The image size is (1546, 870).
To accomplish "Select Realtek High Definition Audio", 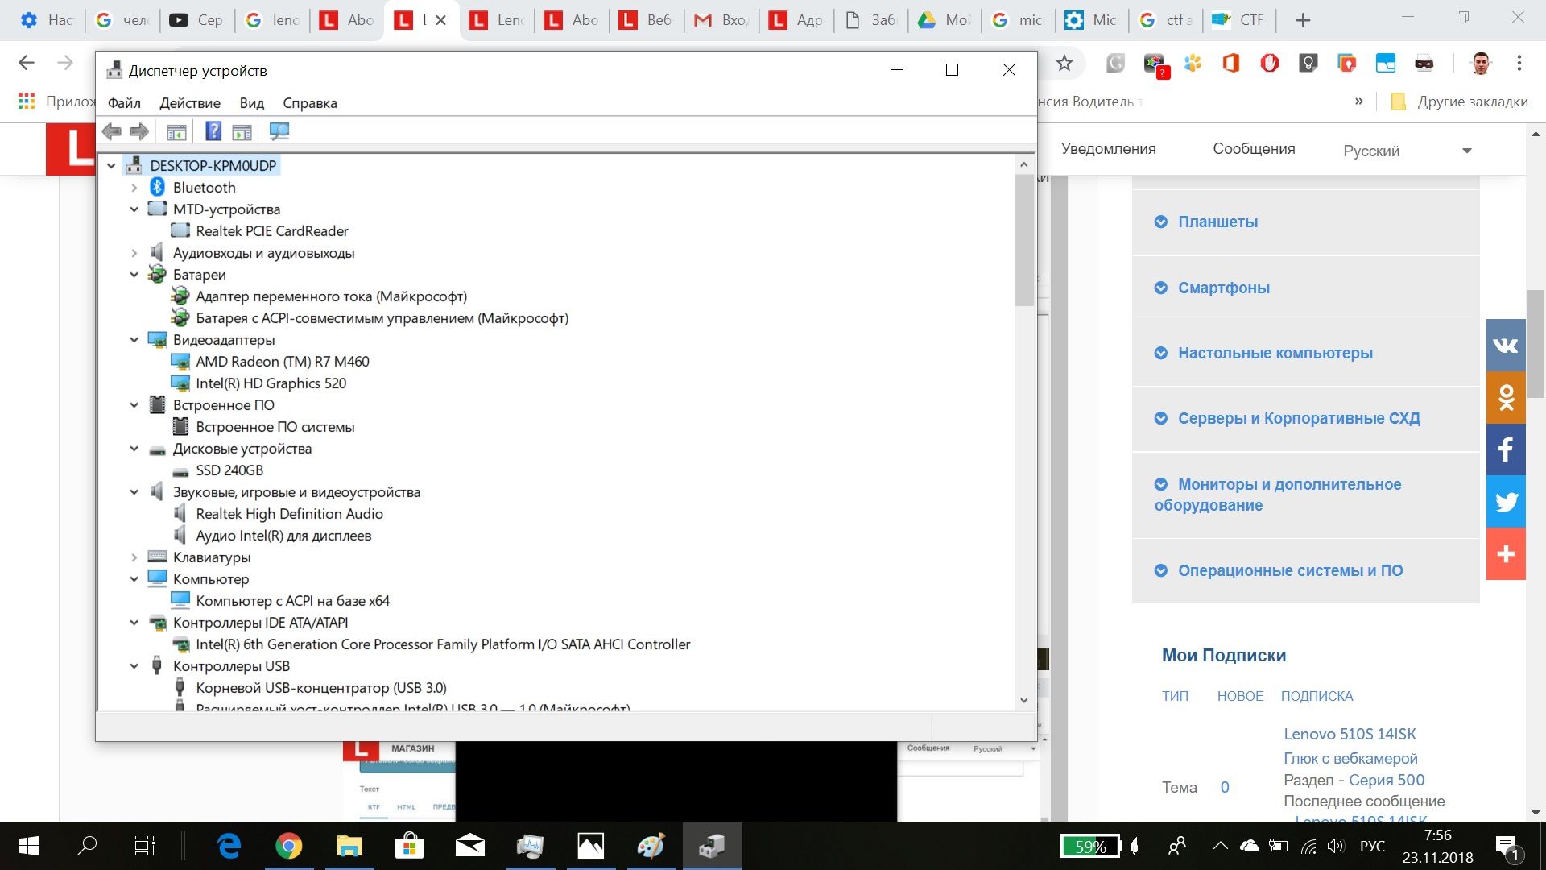I will point(289,514).
